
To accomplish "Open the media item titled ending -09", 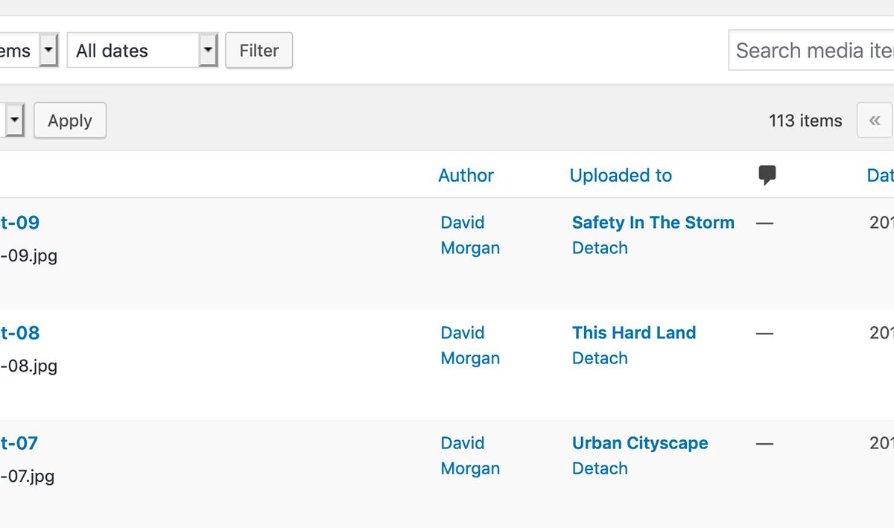I will coord(19,223).
